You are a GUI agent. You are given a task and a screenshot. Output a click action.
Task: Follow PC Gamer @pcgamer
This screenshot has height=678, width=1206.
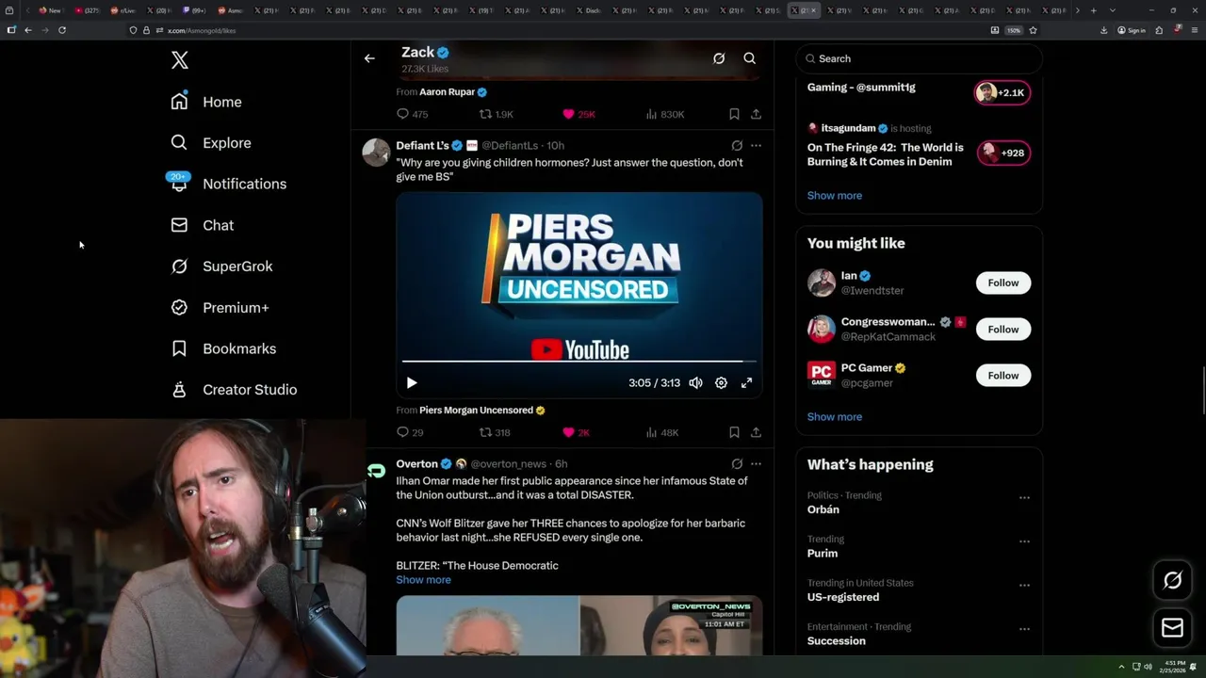pyautogui.click(x=1003, y=375)
